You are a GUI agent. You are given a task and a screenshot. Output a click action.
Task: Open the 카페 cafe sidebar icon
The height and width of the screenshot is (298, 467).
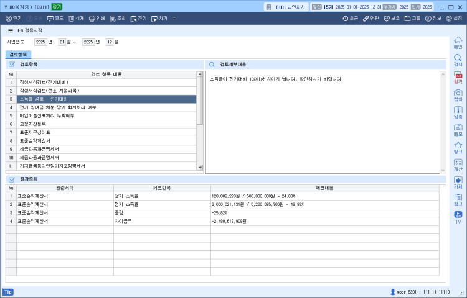(458, 183)
